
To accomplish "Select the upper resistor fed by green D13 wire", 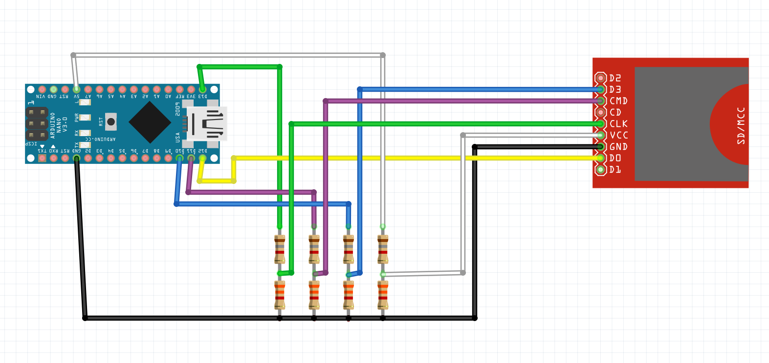I will click(x=280, y=249).
